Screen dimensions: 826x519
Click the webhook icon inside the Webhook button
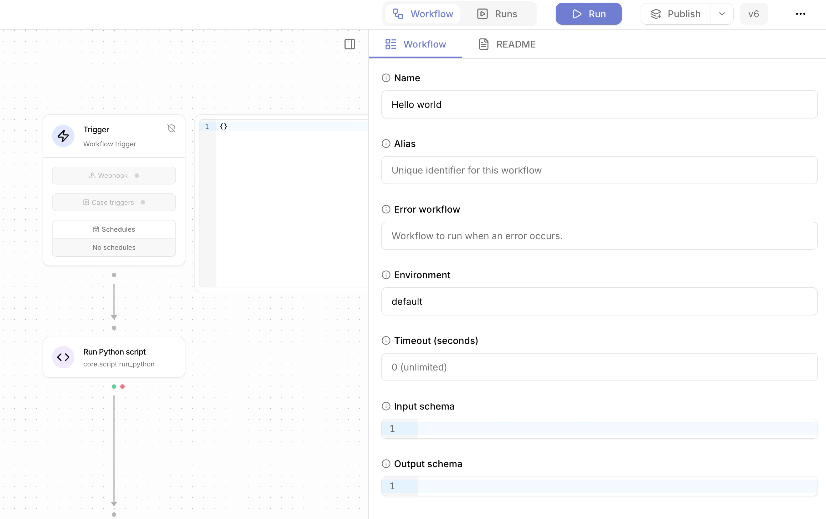(92, 175)
